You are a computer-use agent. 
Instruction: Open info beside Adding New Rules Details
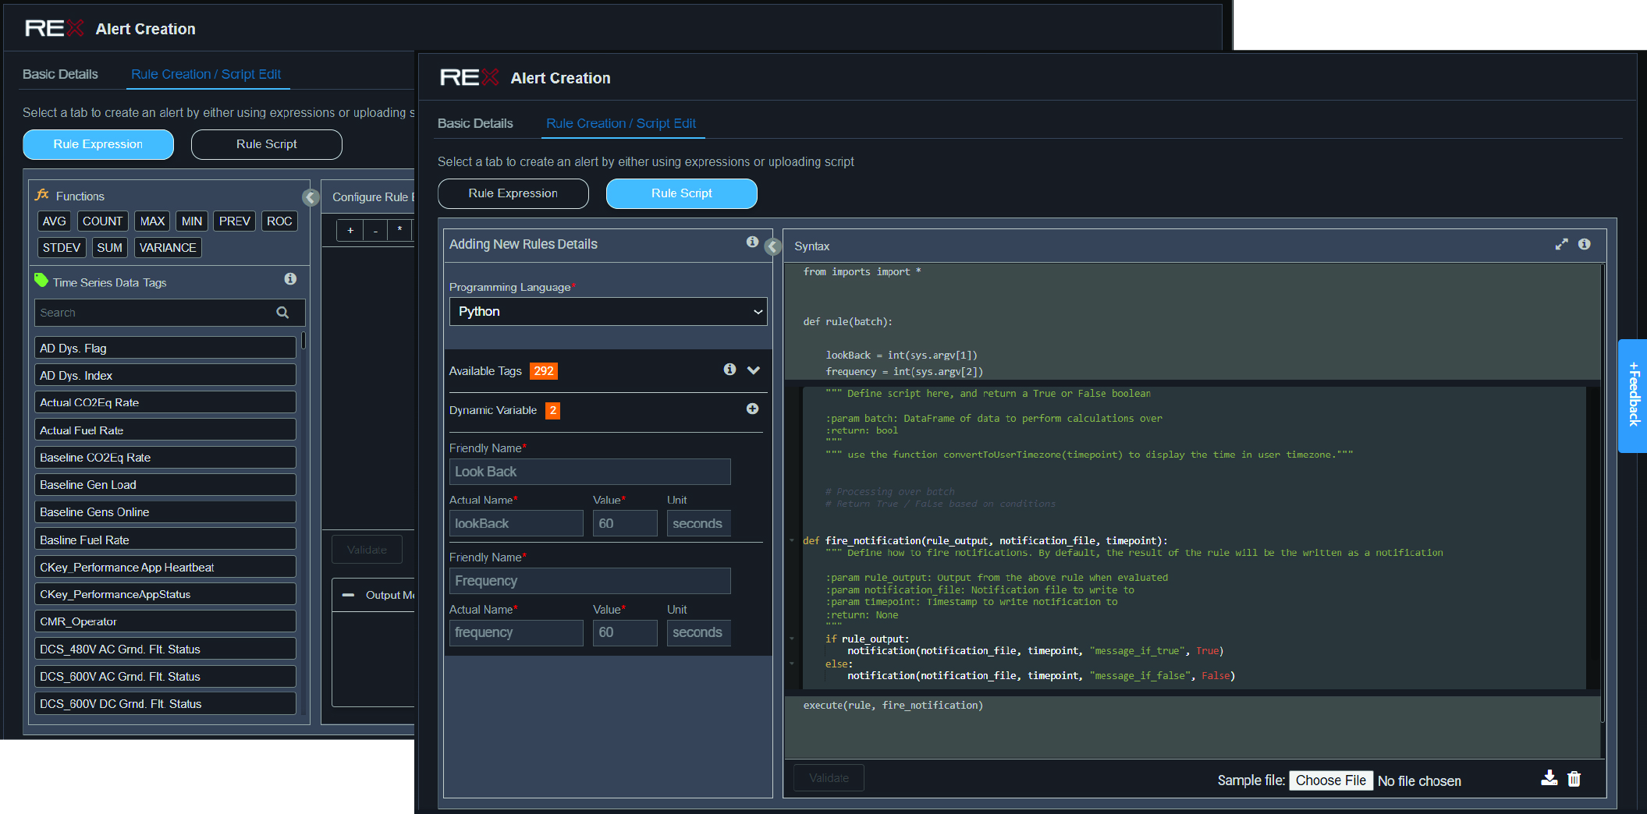coord(752,242)
